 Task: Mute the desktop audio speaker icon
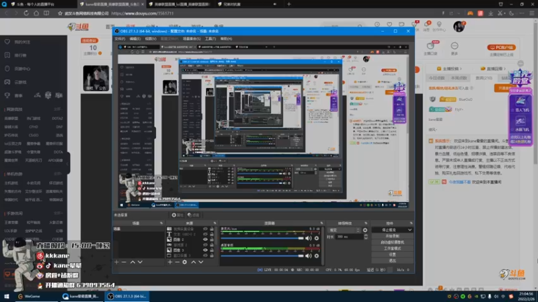[x=309, y=256]
